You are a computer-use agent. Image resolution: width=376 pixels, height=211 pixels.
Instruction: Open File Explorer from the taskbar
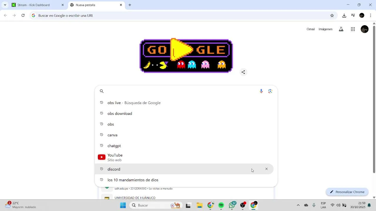pyautogui.click(x=199, y=205)
